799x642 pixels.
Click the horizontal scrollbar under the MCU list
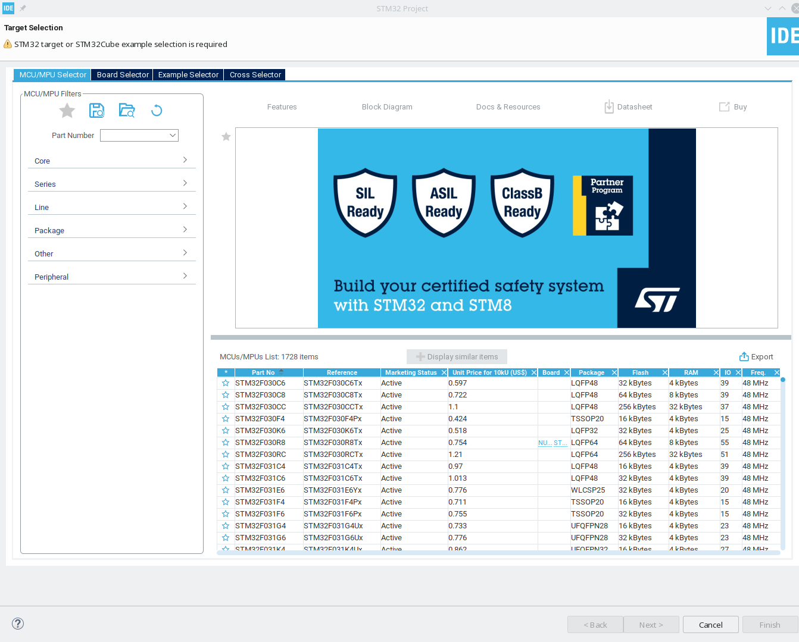tap(498, 553)
